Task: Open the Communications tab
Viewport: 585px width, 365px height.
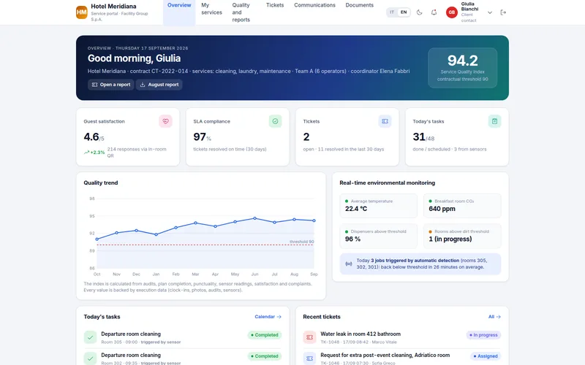Action: click(314, 5)
